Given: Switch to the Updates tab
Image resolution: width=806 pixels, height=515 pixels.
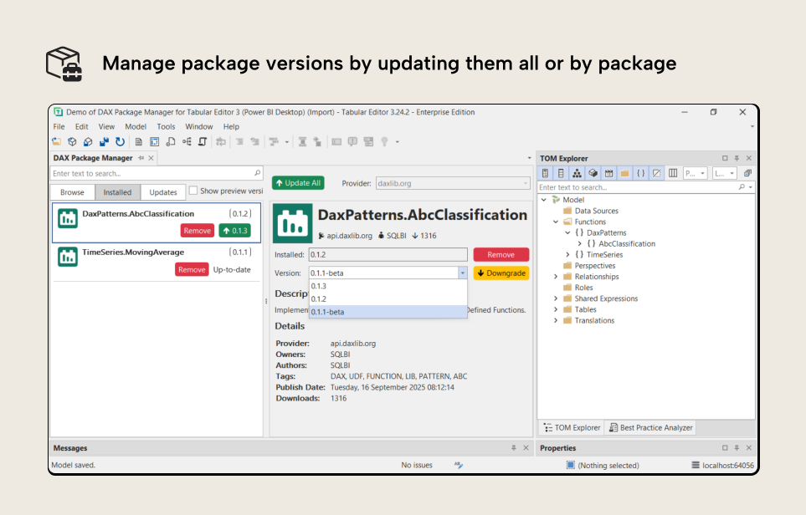Looking at the screenshot, I should (x=163, y=192).
